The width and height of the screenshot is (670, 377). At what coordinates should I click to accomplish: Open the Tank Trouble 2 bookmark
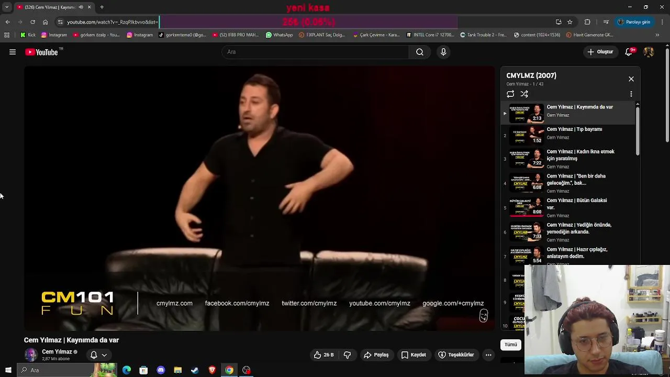pyautogui.click(x=483, y=35)
